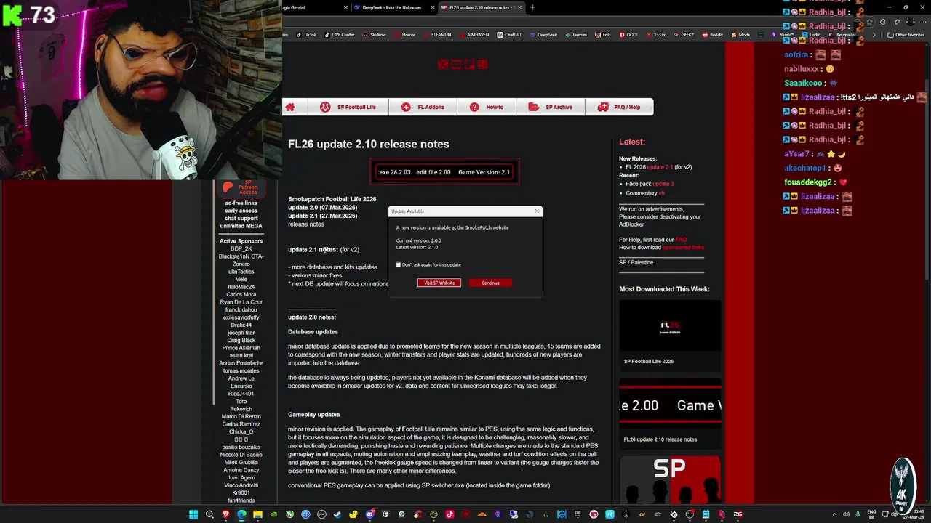This screenshot has width=931, height=523.
Task: Click the SP / Palestine text
Action: tap(636, 262)
